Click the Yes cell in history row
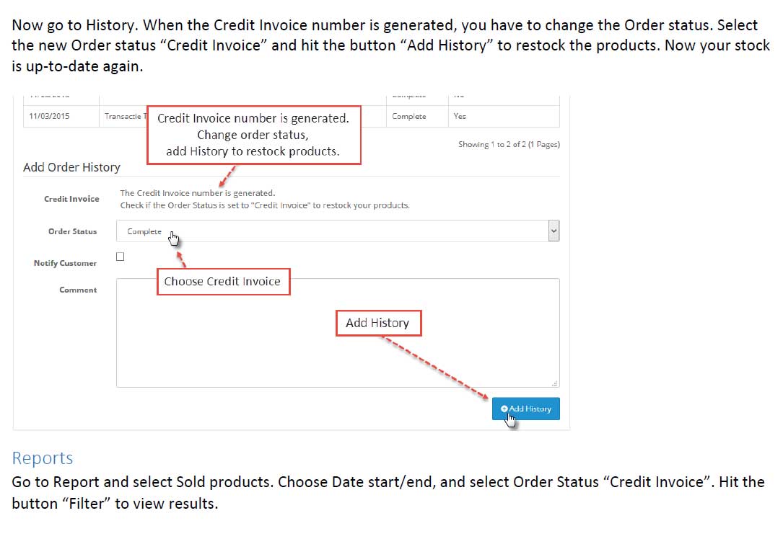Viewport: 783px width, 539px height. click(x=460, y=116)
